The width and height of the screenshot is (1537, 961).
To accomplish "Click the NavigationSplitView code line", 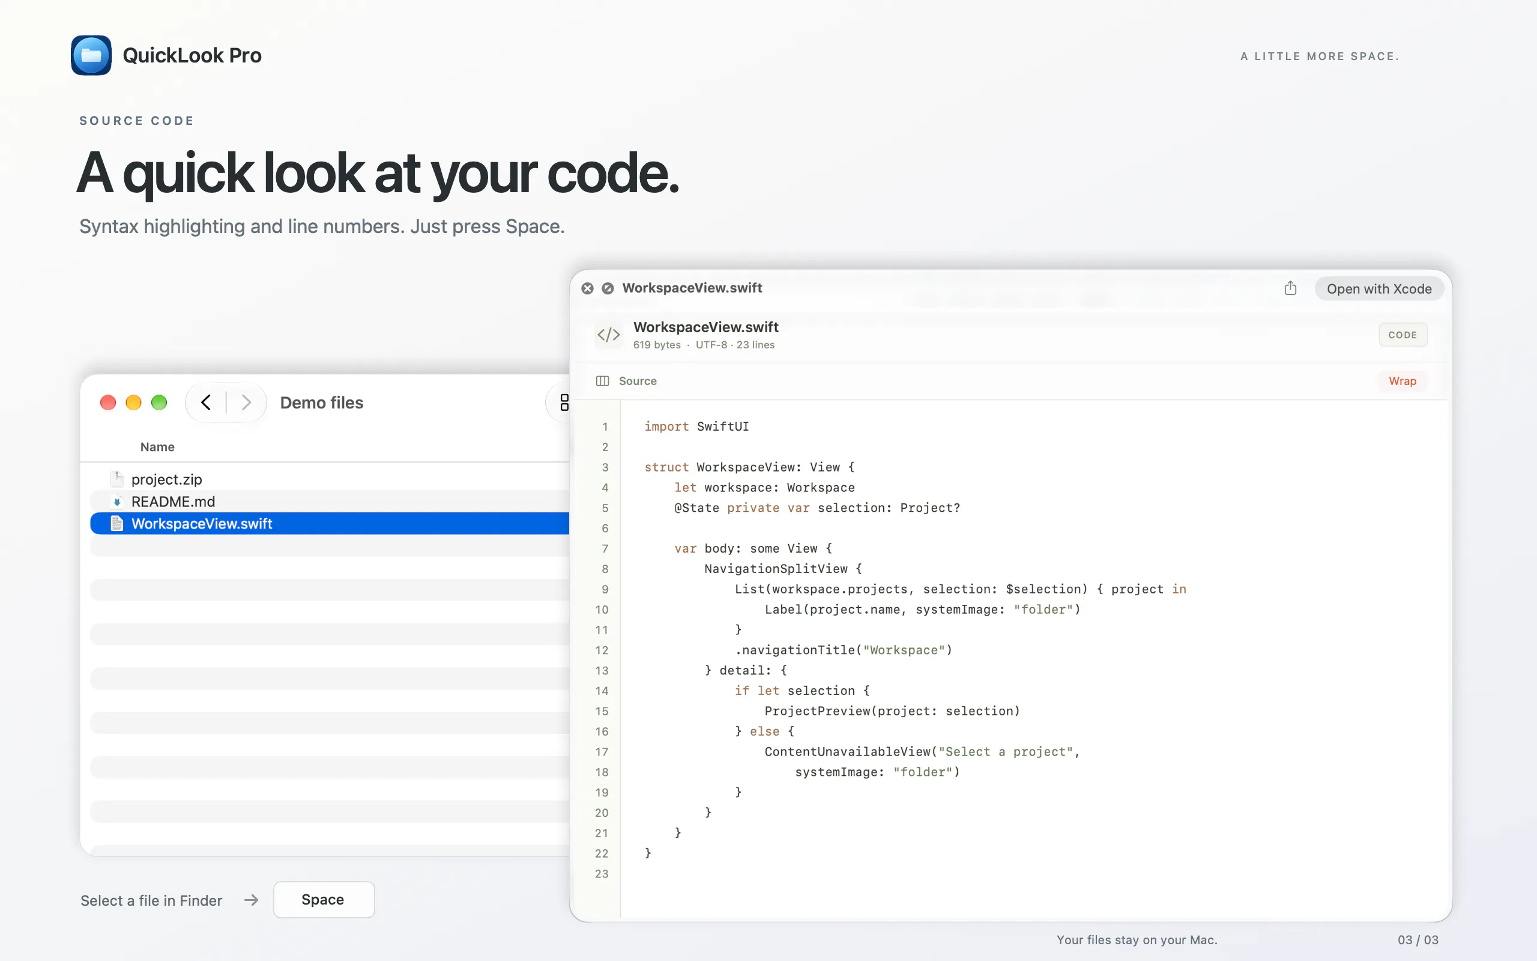I will coord(783,569).
